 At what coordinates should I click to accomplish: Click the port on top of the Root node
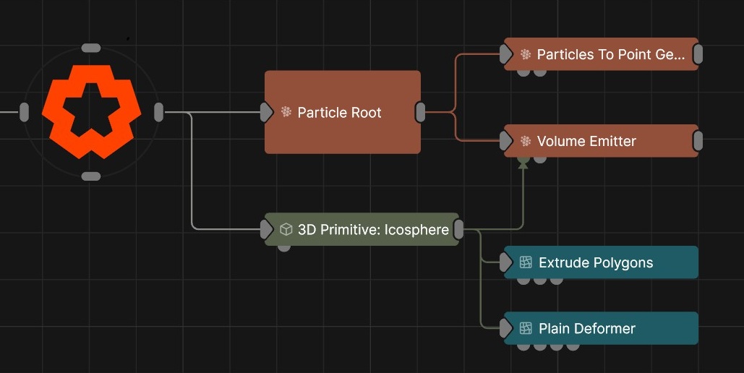[91, 48]
